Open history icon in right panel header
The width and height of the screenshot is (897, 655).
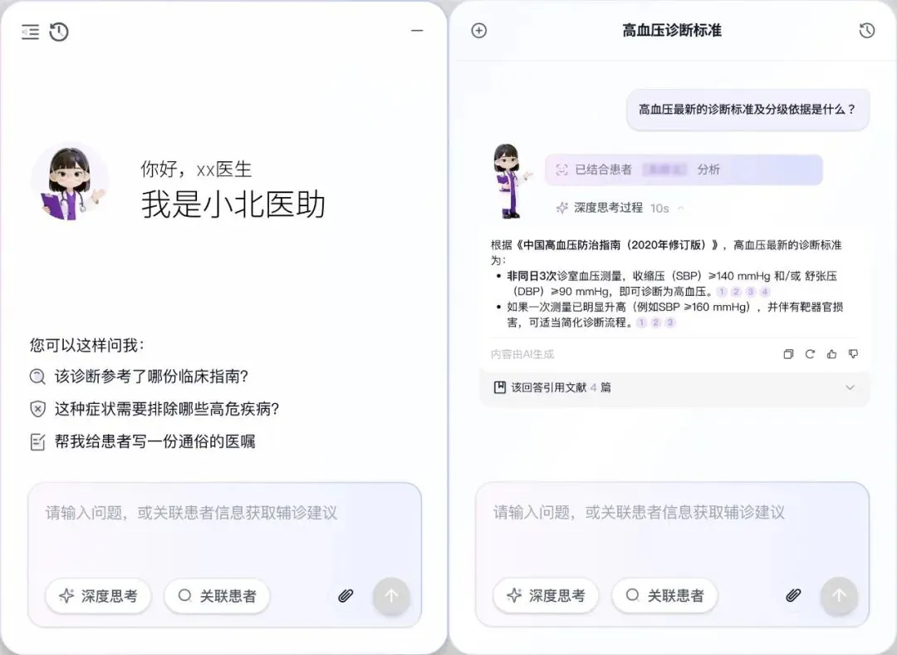[866, 31]
